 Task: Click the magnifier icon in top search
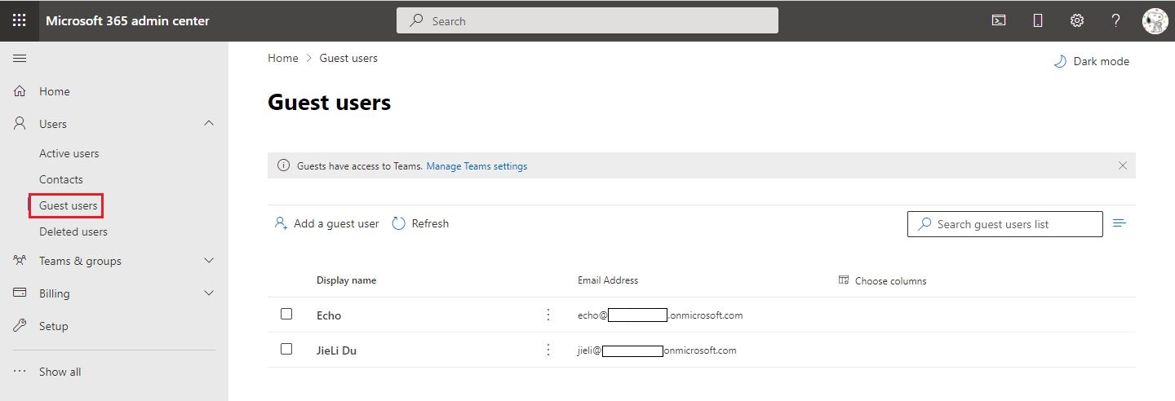point(417,20)
